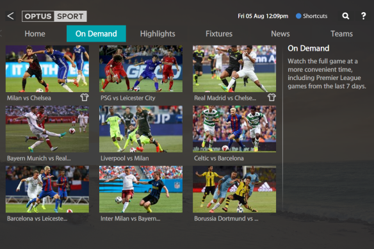Click the jersey icon beside Real Madrid vs Chelsea
374x249 pixels.
tap(272, 97)
